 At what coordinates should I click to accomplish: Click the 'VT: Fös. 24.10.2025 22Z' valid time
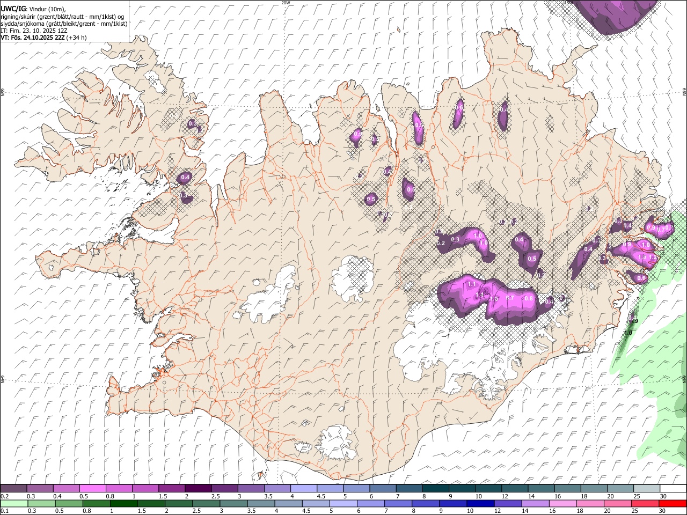33,38
